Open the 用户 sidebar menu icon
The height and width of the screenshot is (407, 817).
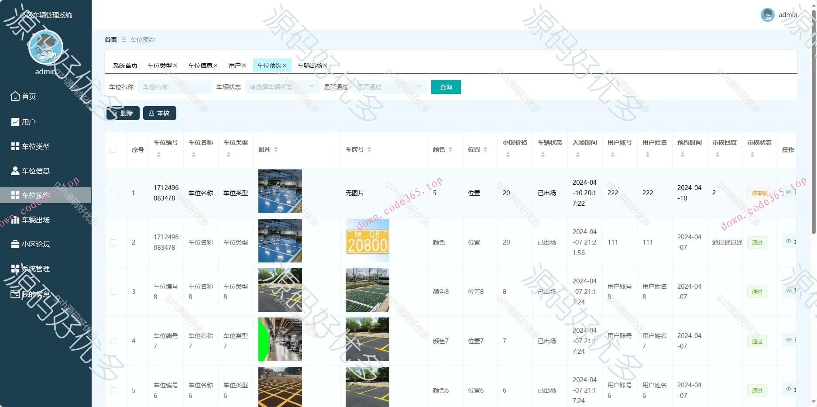click(x=15, y=122)
